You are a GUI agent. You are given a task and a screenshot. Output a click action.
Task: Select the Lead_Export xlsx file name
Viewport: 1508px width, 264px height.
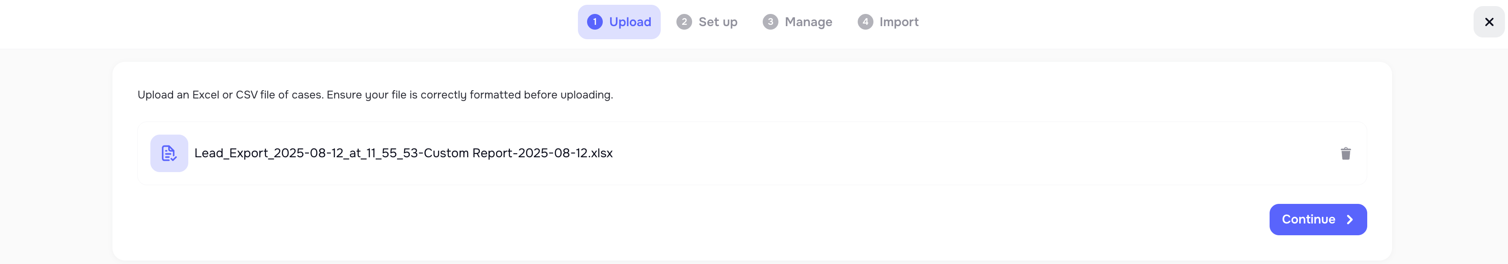(x=403, y=153)
